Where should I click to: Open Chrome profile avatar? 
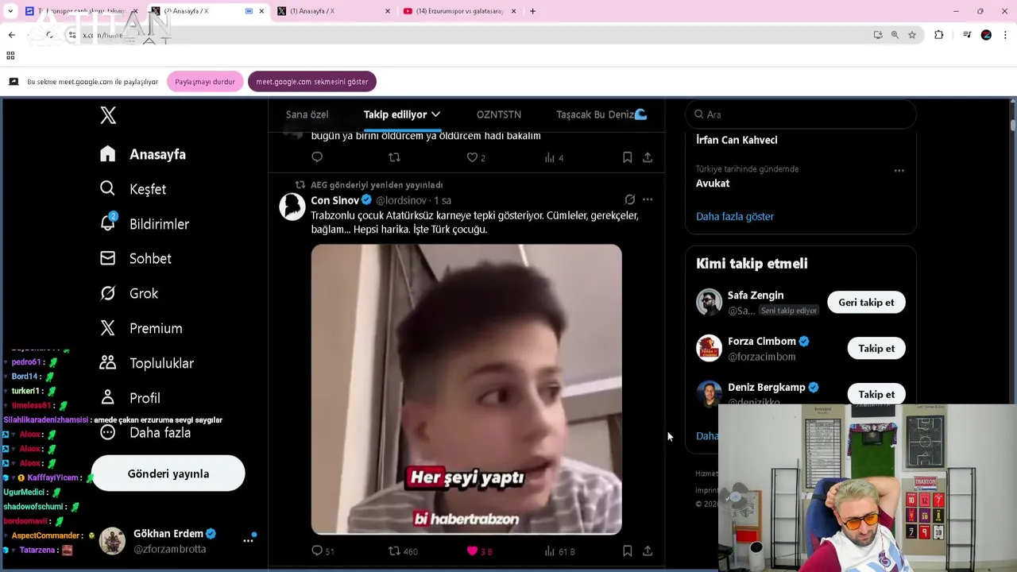tap(986, 35)
